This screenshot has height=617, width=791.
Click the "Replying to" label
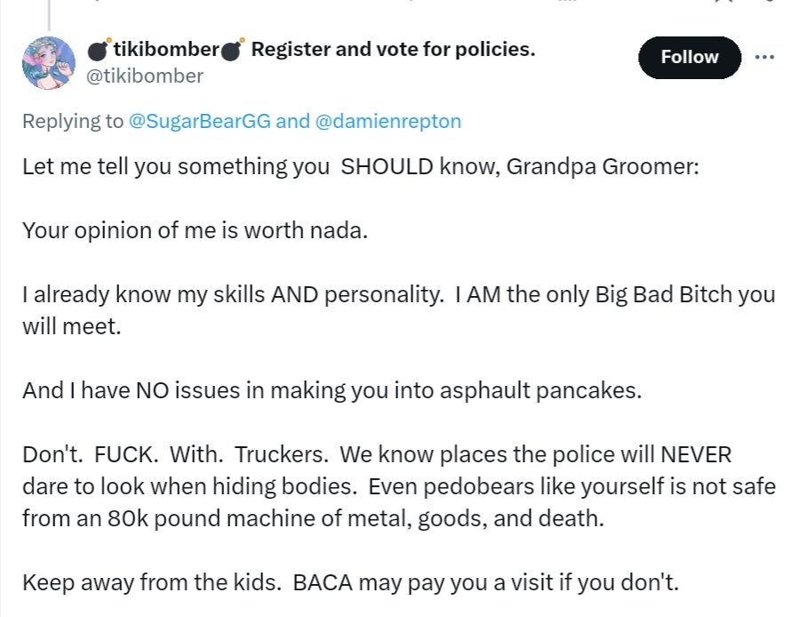tap(73, 121)
